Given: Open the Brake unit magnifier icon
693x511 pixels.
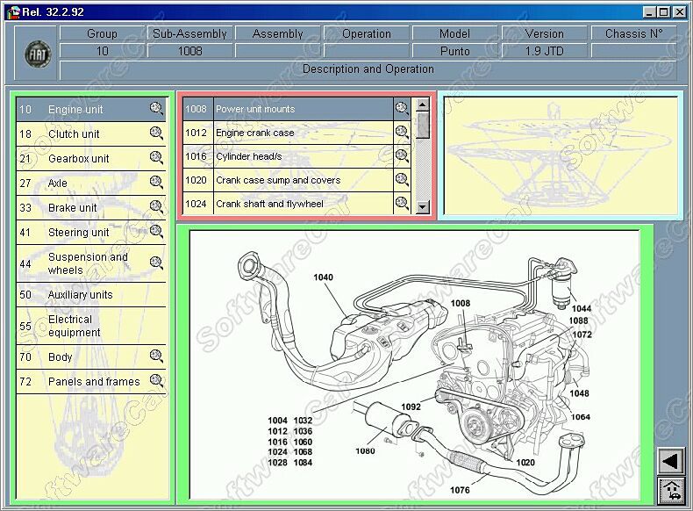Looking at the screenshot, I should click(156, 207).
